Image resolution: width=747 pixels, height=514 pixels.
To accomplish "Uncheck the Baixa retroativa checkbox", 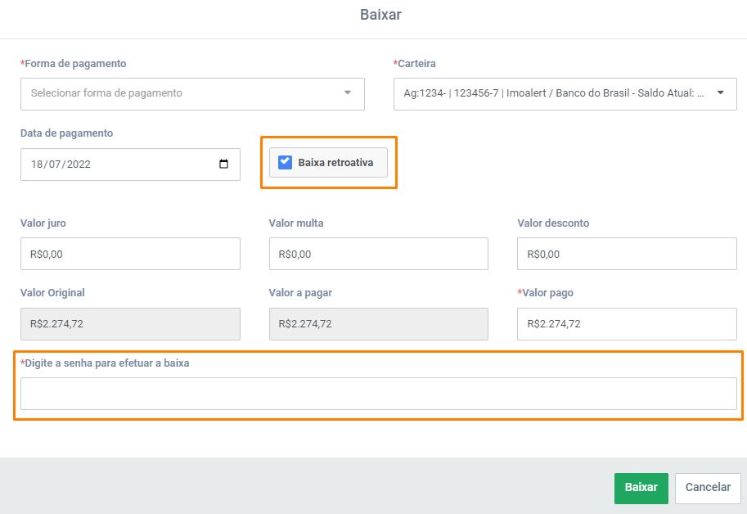I will tap(285, 162).
